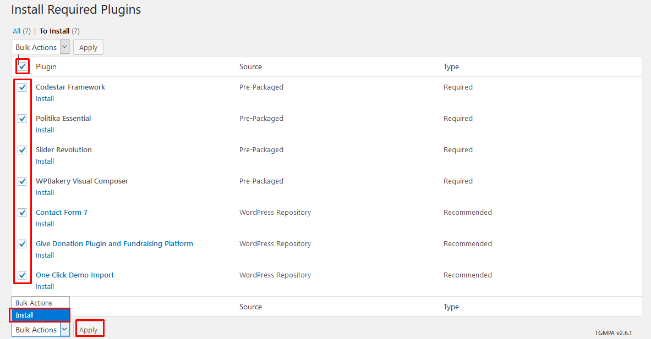Choose Install in the open dropdown list
This screenshot has width=651, height=339.
click(x=40, y=315)
